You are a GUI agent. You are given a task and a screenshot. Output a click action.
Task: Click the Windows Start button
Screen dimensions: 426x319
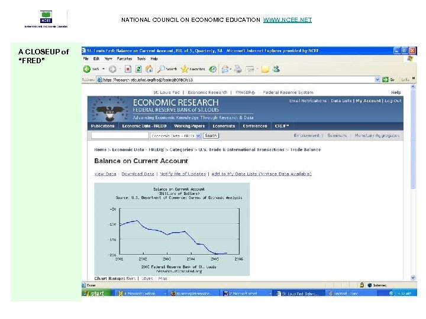pyautogui.click(x=96, y=293)
